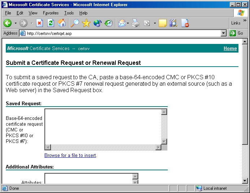Viewport: 250px width, 193px height.
Task: Click Saved Request box scroll-up arrow
Action: tap(164, 112)
